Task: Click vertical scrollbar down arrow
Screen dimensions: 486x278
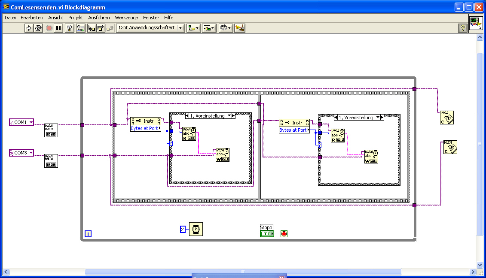Action: (x=480, y=265)
